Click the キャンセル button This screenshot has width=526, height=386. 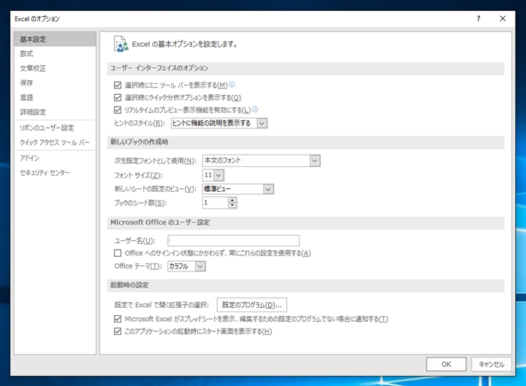click(492, 364)
